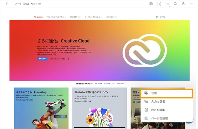The width and height of the screenshot is (198, 129).
Task: Click Creative Cloudについて詳しくみる link
Action: click(x=59, y=59)
